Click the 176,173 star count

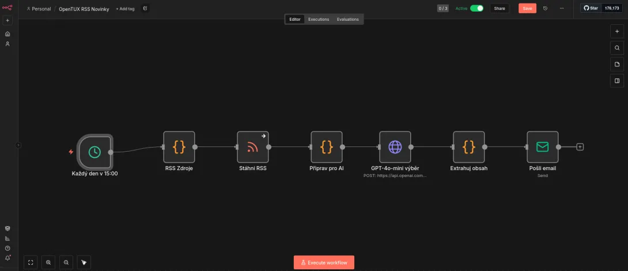click(x=611, y=8)
